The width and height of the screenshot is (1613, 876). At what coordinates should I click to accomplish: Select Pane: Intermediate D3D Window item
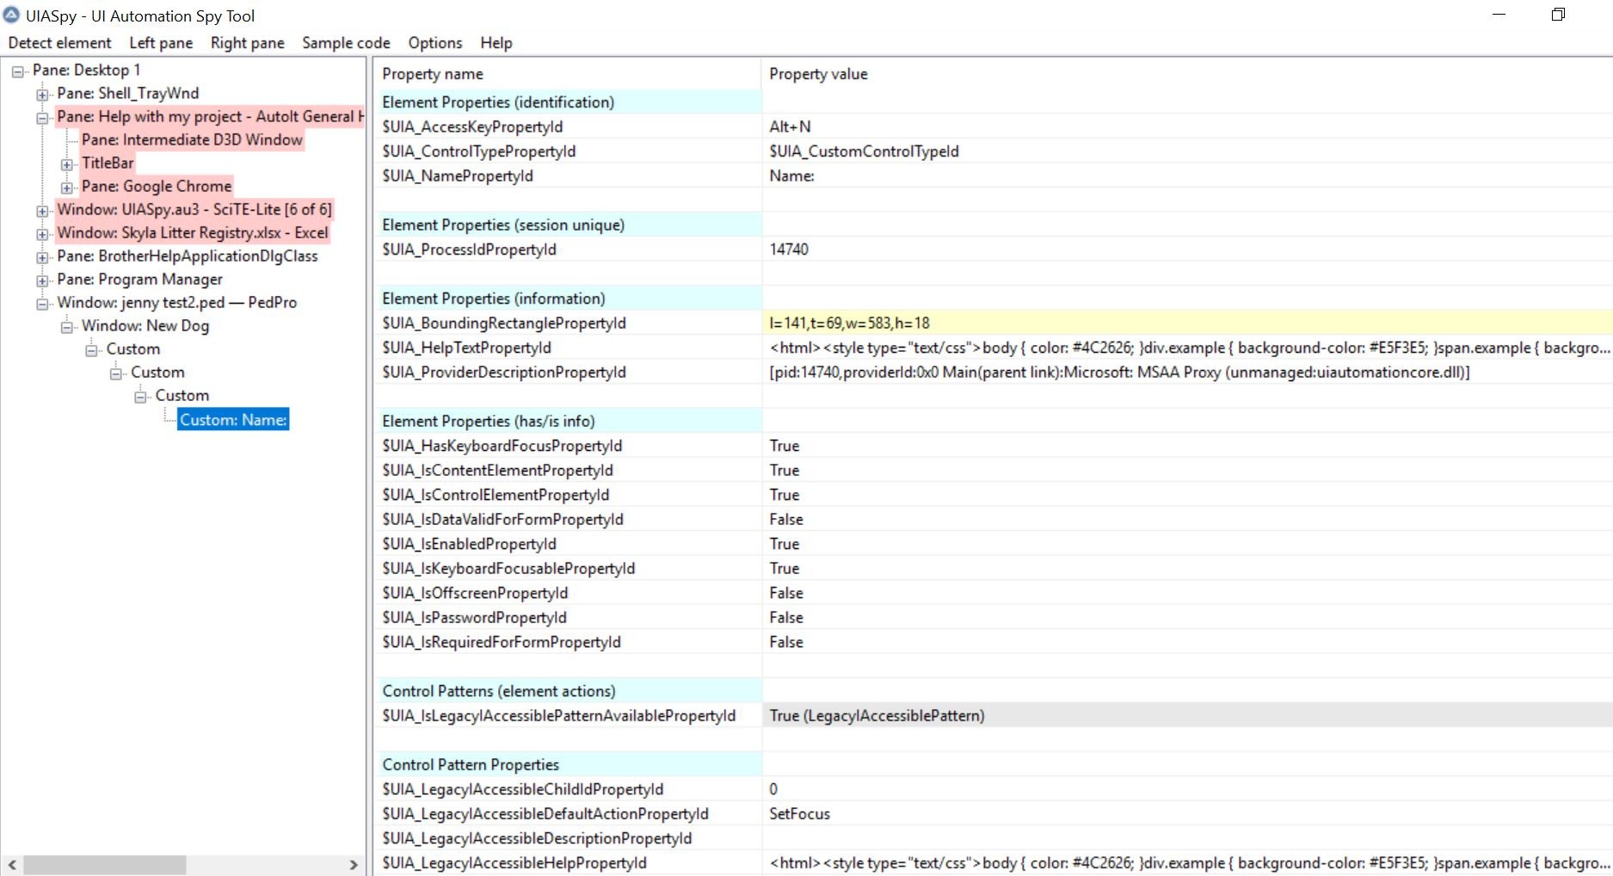point(192,139)
